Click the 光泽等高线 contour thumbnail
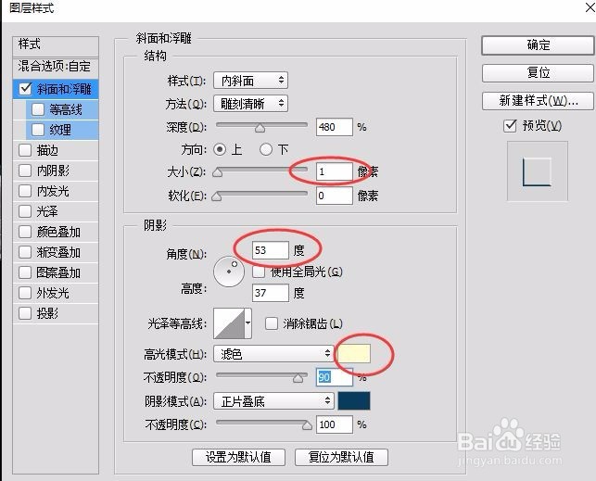Screen dimensions: 596x481 click(229, 323)
